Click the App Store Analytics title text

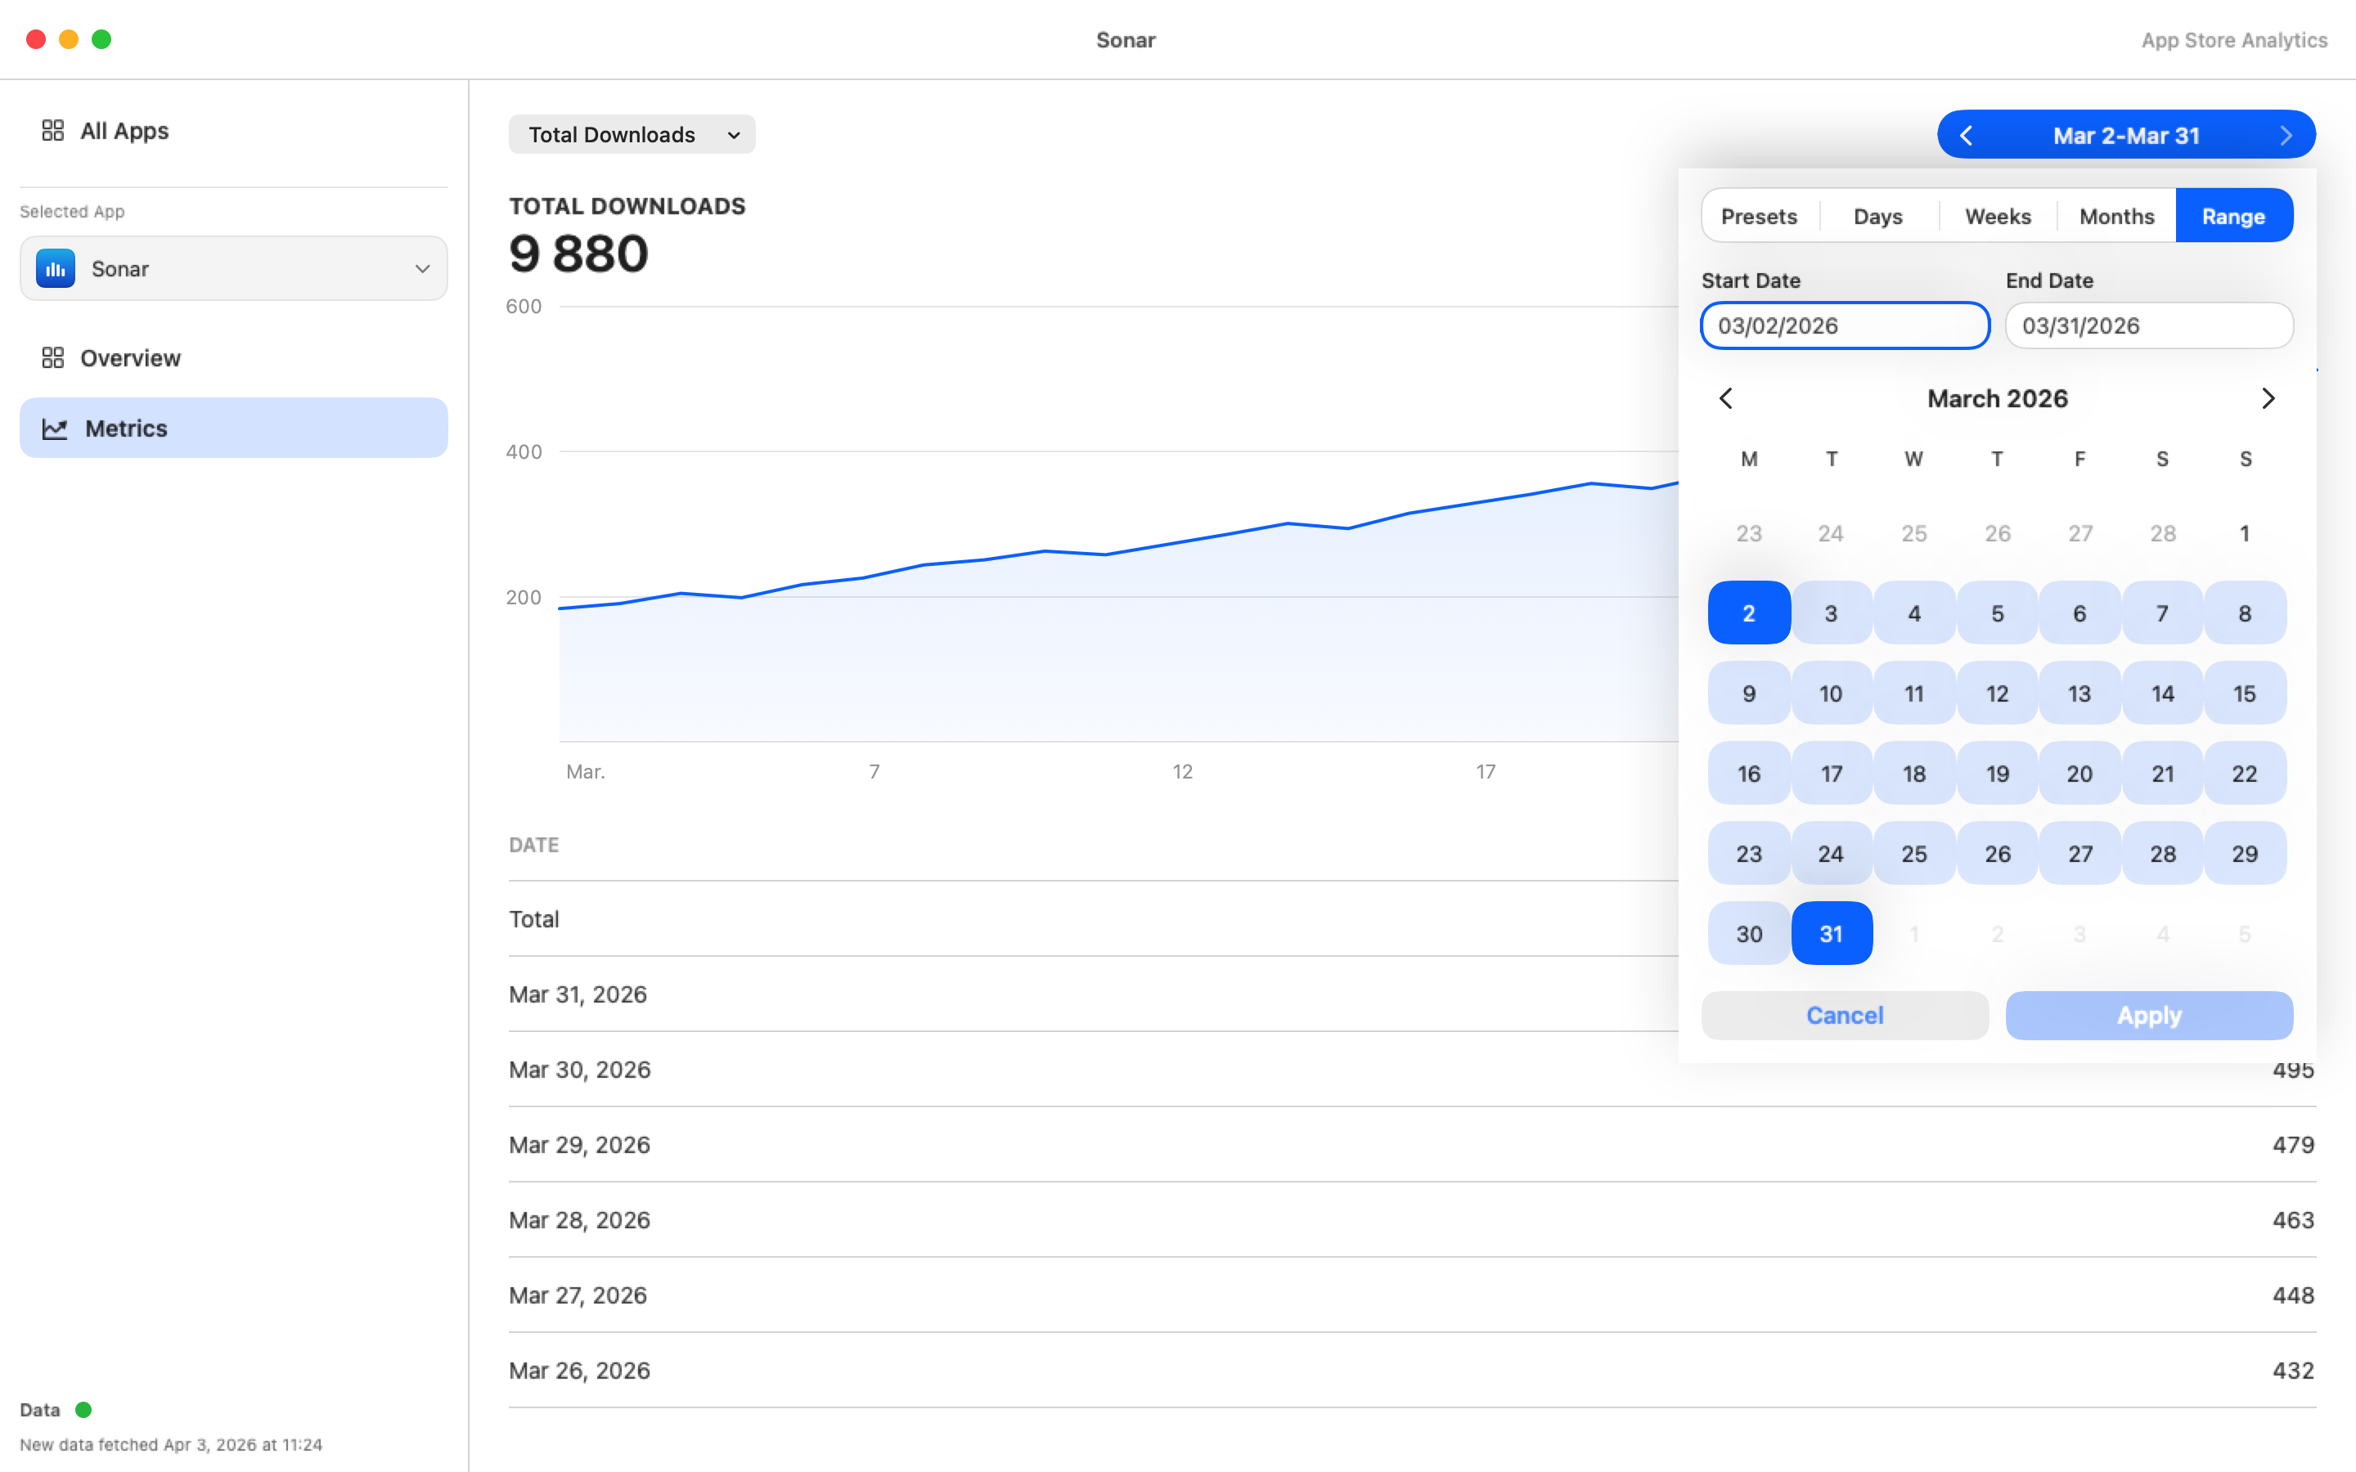[x=2234, y=40]
